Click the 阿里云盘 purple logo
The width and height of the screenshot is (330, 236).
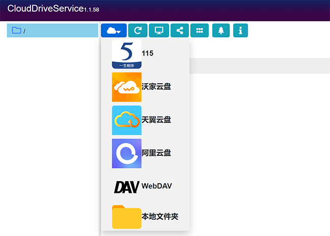coord(127,153)
